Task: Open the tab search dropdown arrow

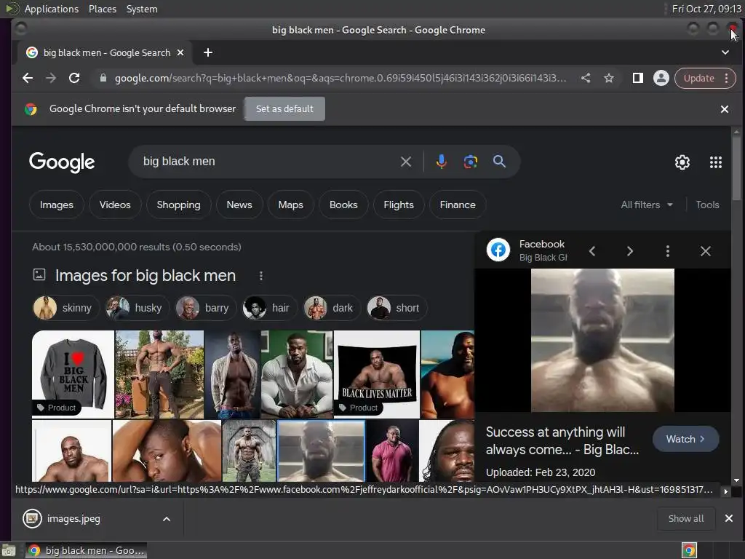Action: click(725, 52)
